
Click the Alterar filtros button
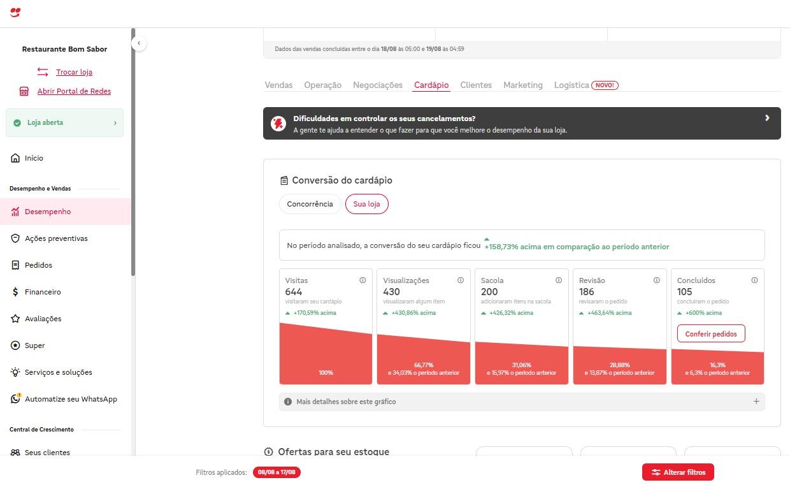coord(678,472)
